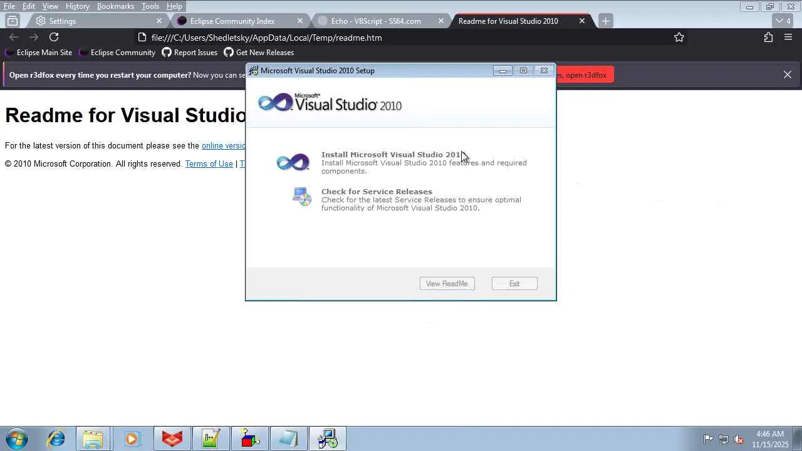
Task: Open the Edit menu
Action: (29, 6)
